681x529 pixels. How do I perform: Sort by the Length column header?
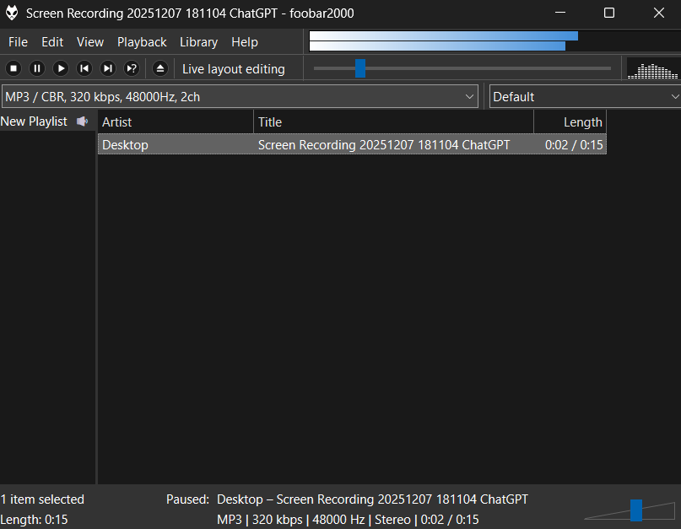[x=570, y=122]
